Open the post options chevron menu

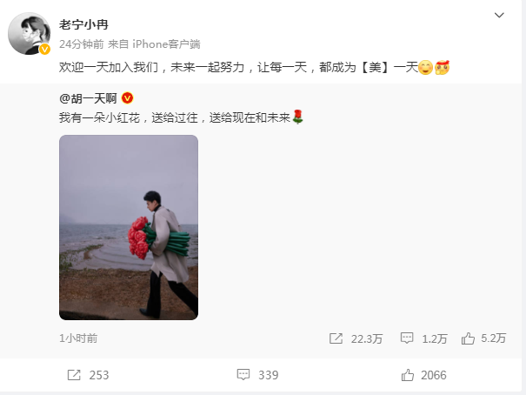499,15
